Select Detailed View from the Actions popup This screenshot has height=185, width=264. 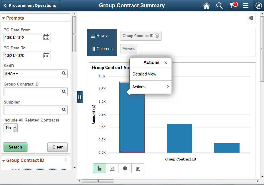click(x=144, y=74)
